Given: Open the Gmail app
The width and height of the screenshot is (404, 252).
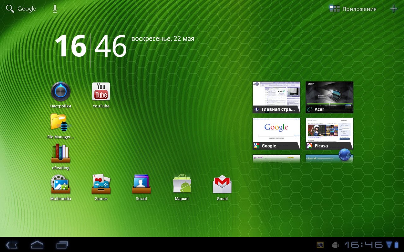Looking at the screenshot, I should click(x=222, y=184).
